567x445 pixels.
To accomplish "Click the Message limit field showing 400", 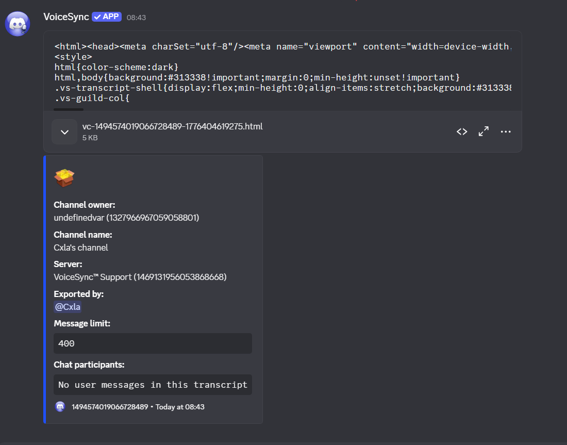I will tap(153, 343).
